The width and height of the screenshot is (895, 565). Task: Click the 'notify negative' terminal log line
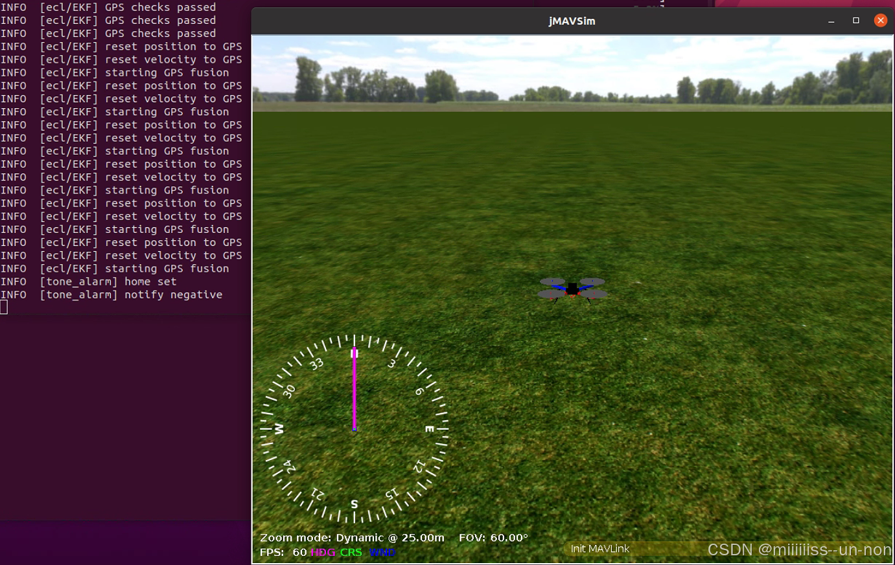coord(111,294)
